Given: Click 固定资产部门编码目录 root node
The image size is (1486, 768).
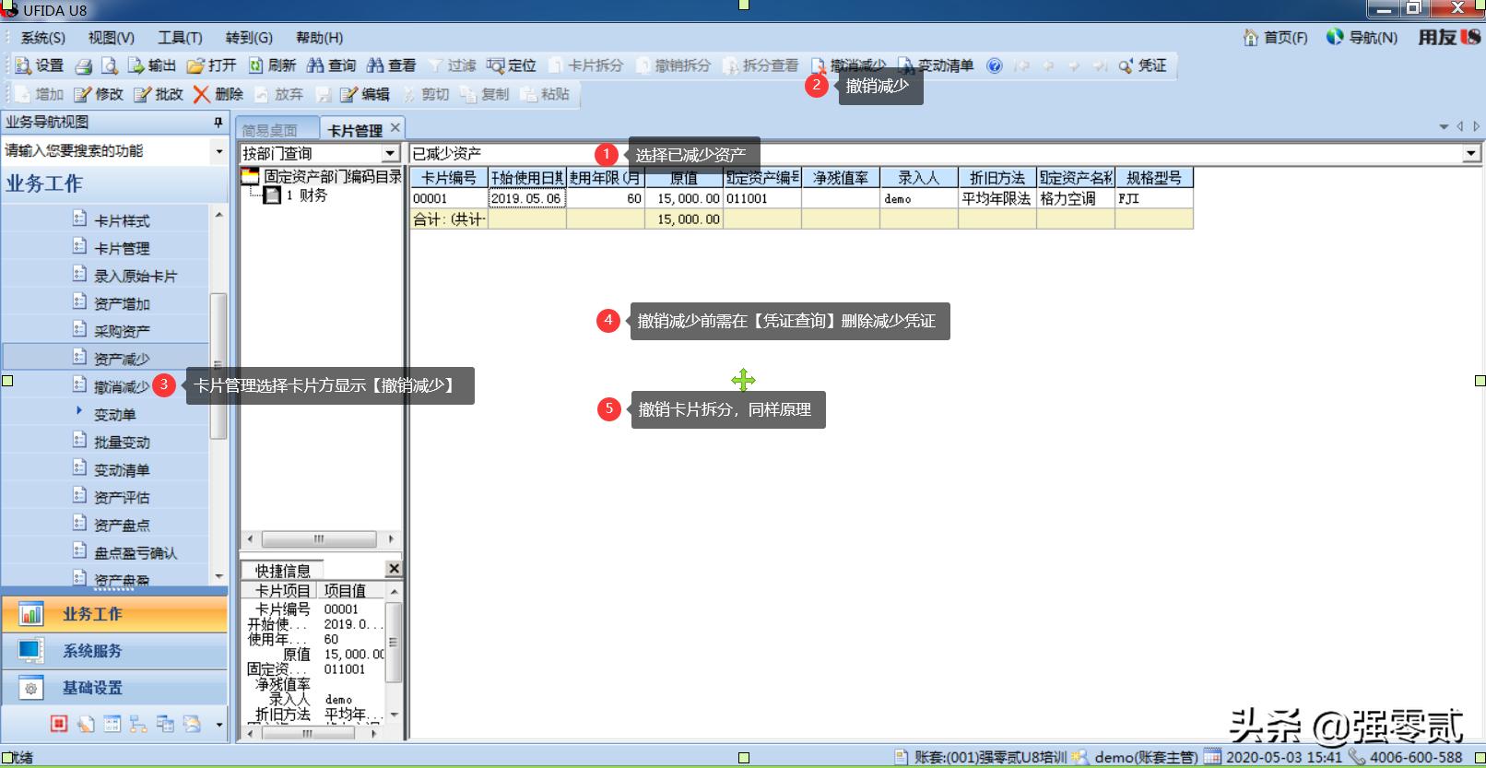Looking at the screenshot, I should 332,176.
